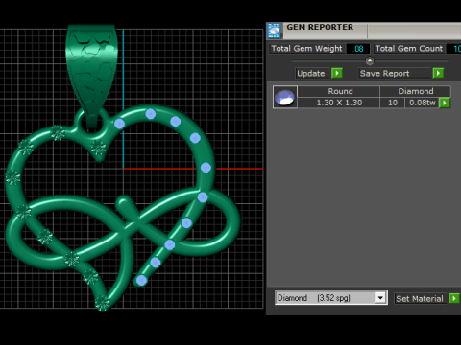Select the blue gem at the tail end
The image size is (461, 345).
pos(141,281)
